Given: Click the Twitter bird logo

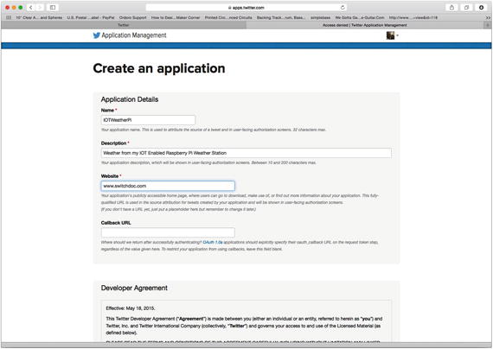Looking at the screenshot, I should [x=97, y=35].
